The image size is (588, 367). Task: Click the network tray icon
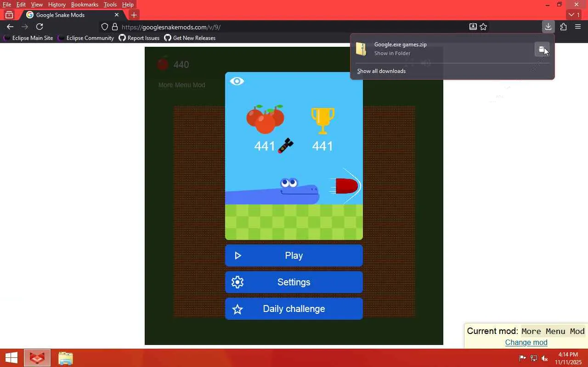coord(534,358)
